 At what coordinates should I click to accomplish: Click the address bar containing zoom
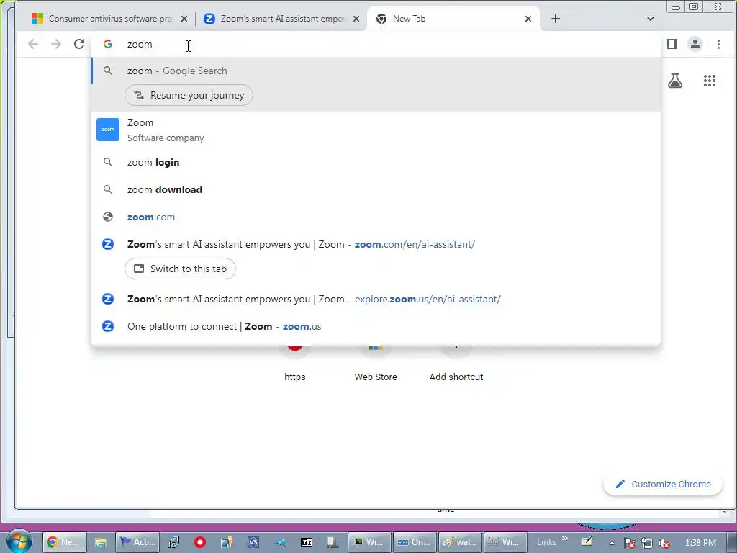pyautogui.click(x=376, y=44)
